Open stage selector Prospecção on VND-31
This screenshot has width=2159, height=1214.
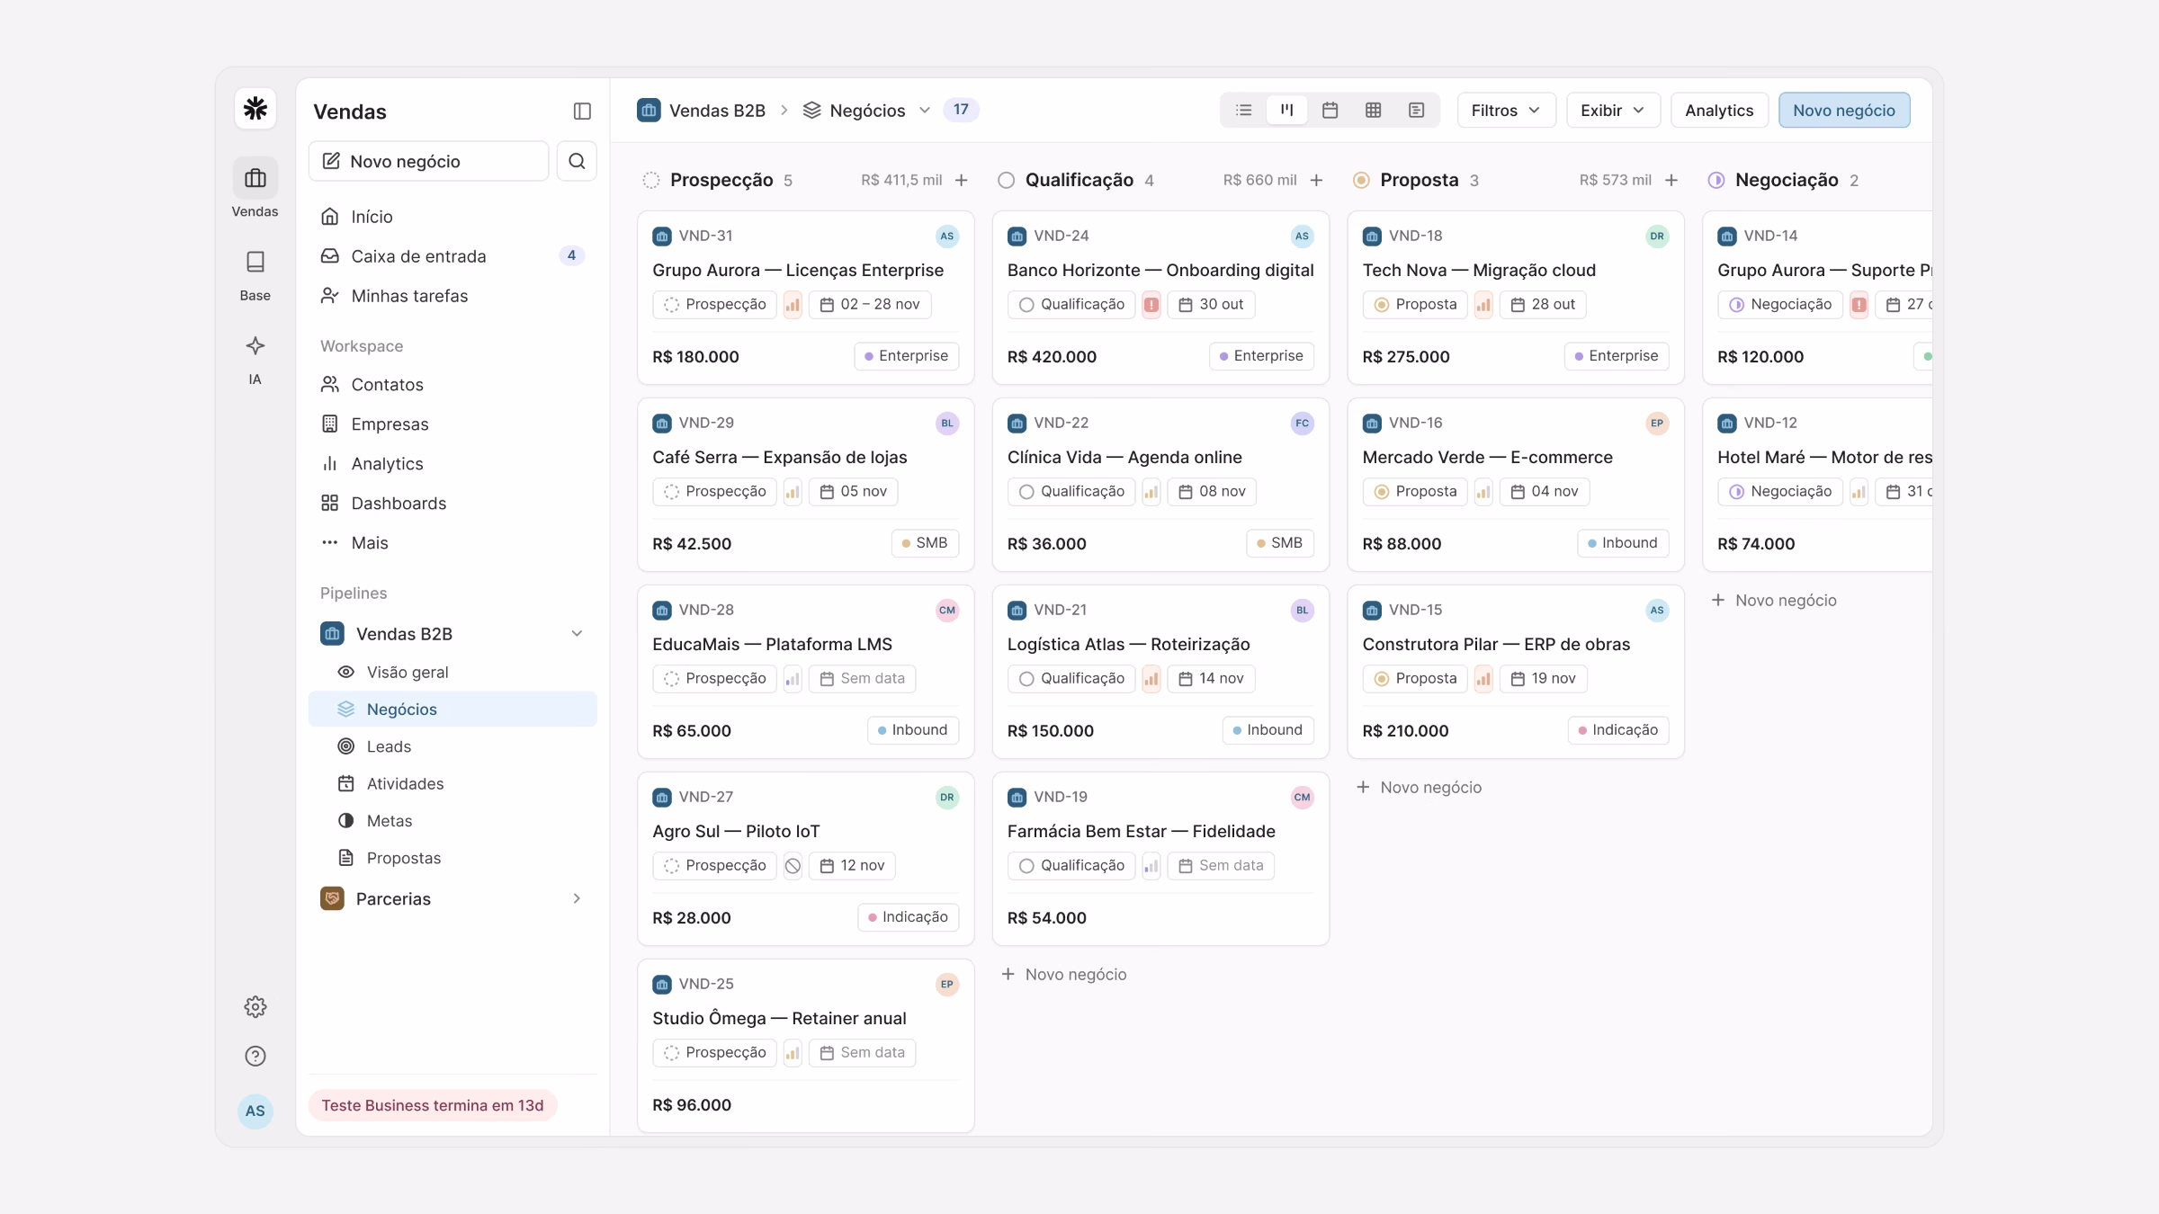click(x=714, y=305)
